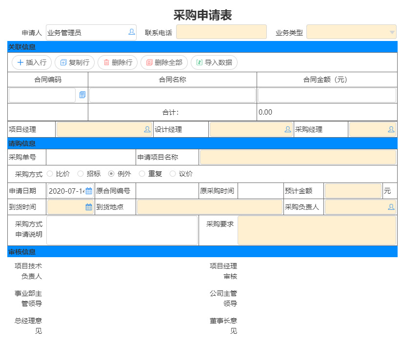
Task: Click the user picker icon for 采购经理
Action: [391, 129]
